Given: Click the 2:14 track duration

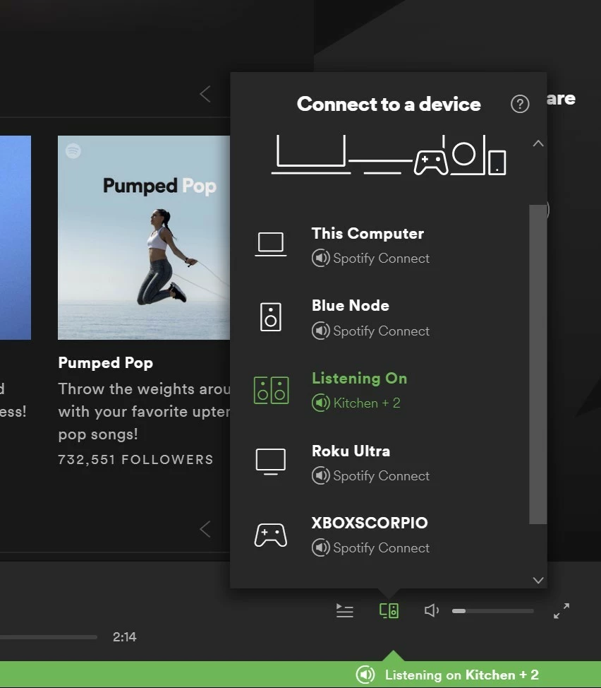Looking at the screenshot, I should tap(124, 636).
